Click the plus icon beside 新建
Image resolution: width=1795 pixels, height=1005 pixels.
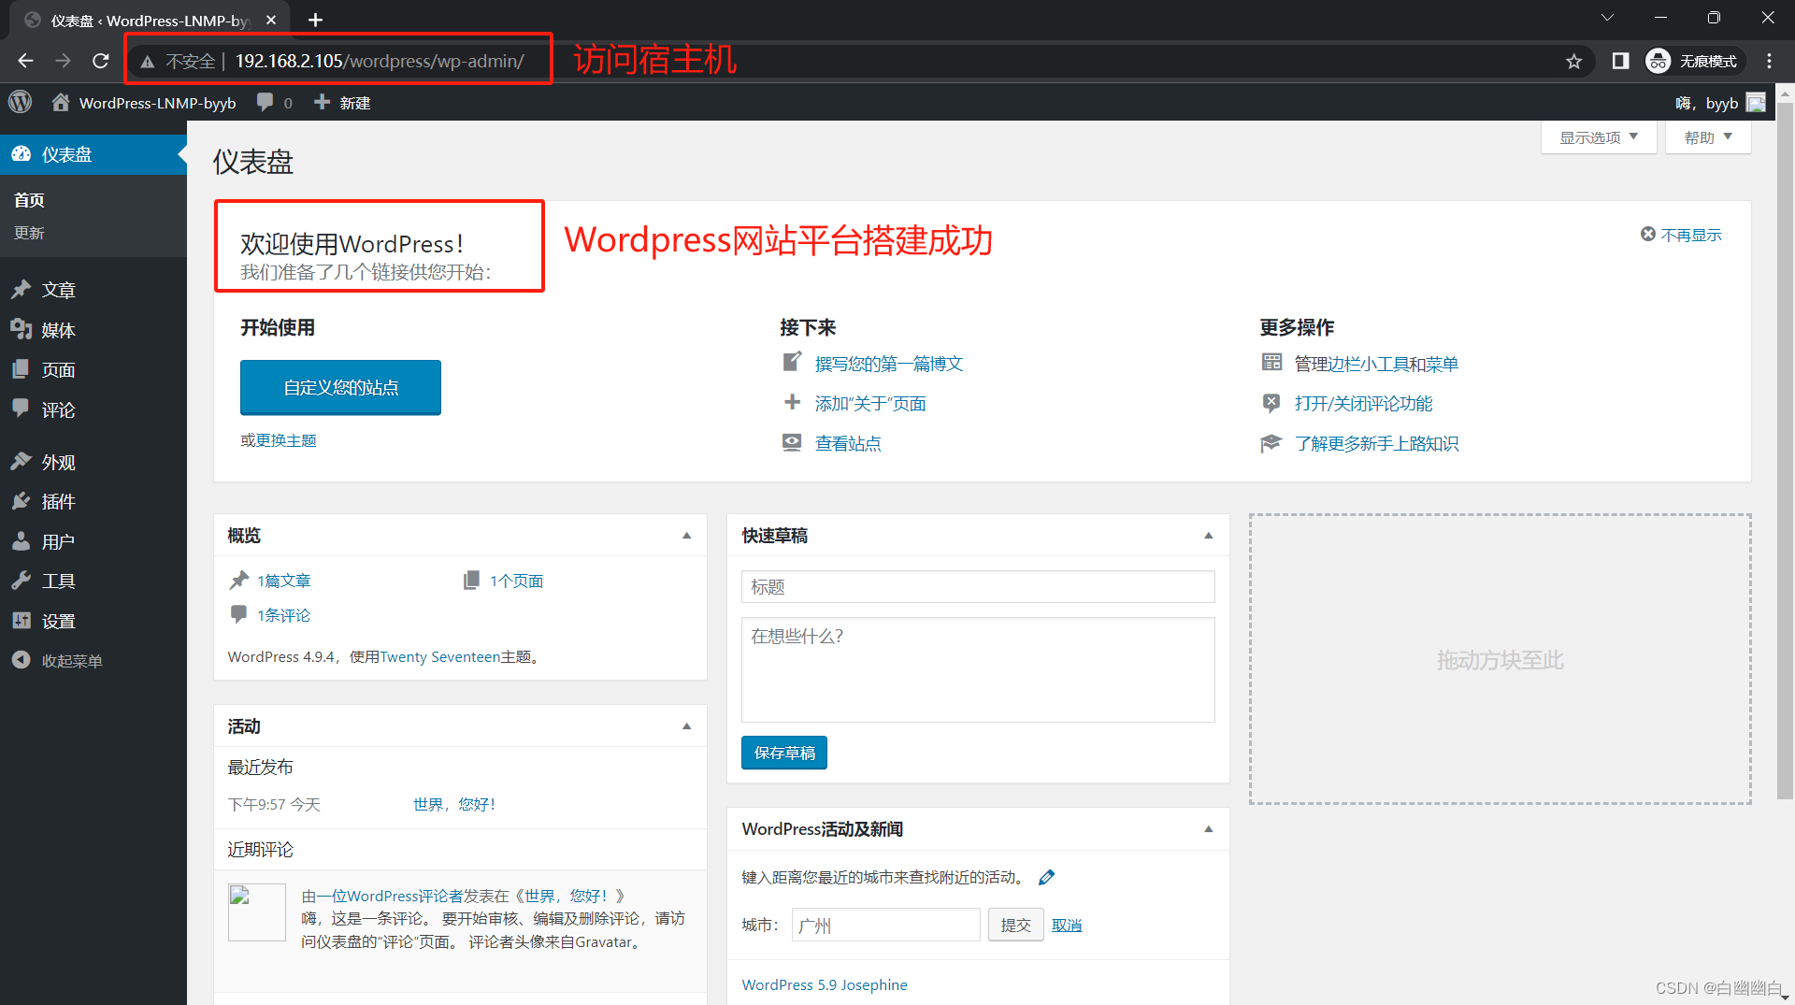click(322, 102)
